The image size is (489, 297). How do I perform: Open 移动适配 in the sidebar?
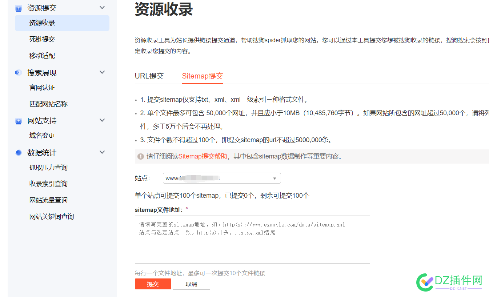point(42,56)
